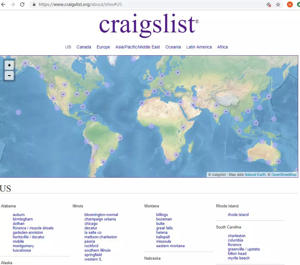Click the map cluster marker over Egypt
300x265 pixels.
coord(181,102)
